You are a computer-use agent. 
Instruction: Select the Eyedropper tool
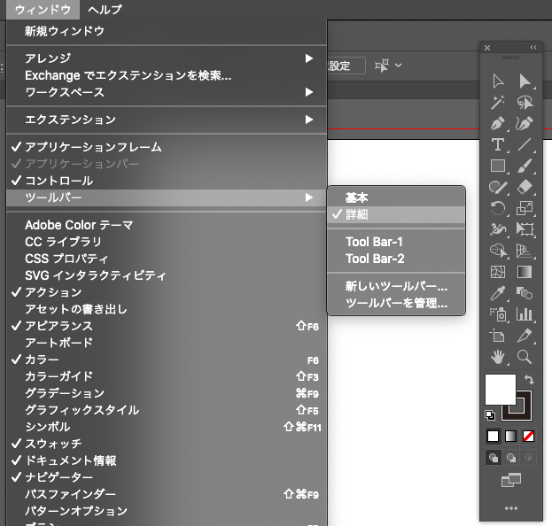(498, 293)
